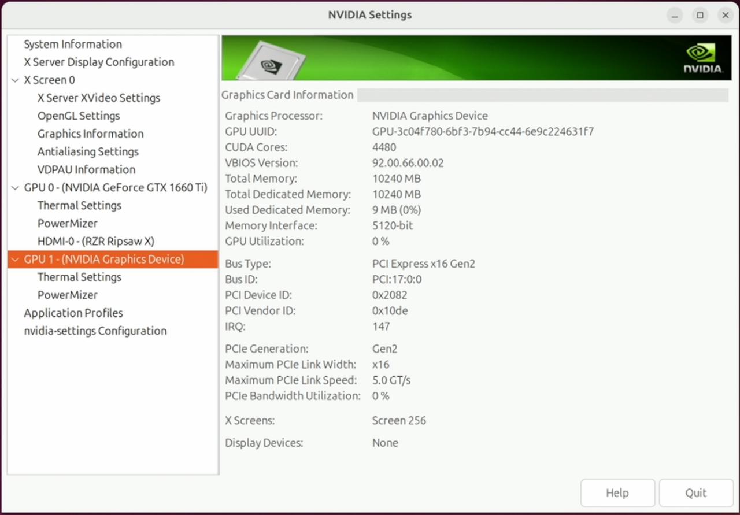The width and height of the screenshot is (740, 515).
Task: Collapse the GPU 1 tree expander arrow
Action: point(15,260)
